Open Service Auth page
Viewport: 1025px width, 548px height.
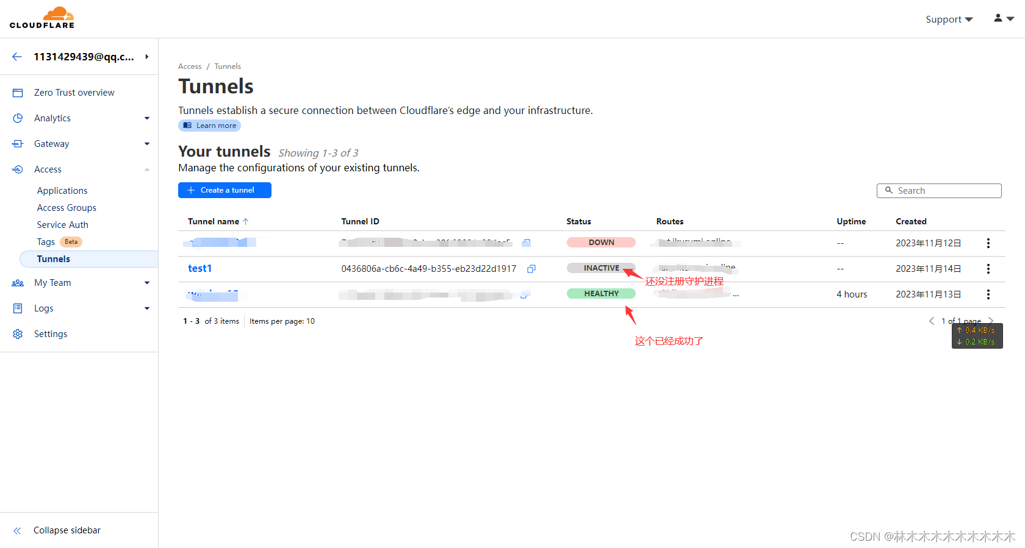(62, 225)
